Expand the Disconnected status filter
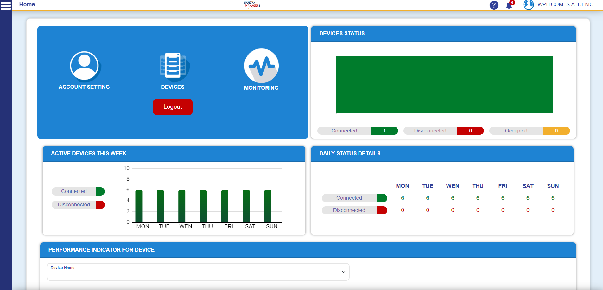This screenshot has height=290, width=603. click(443, 131)
